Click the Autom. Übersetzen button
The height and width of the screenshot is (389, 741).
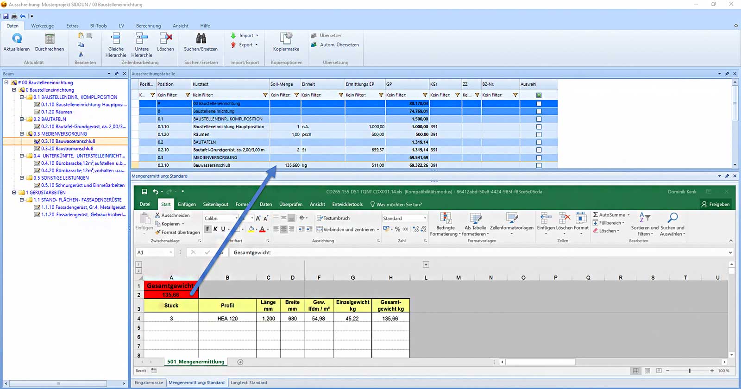click(x=339, y=45)
